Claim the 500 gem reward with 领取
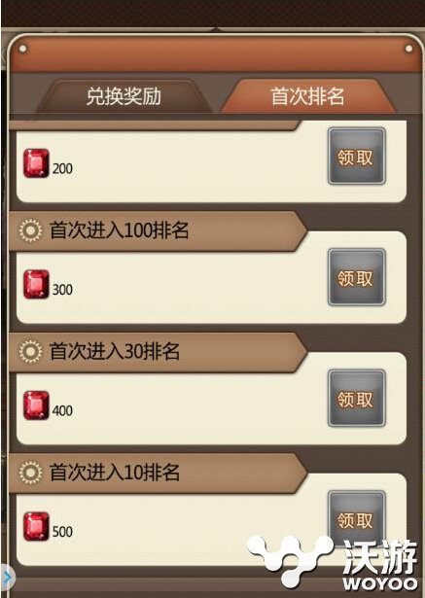The height and width of the screenshot is (598, 425). (x=357, y=519)
